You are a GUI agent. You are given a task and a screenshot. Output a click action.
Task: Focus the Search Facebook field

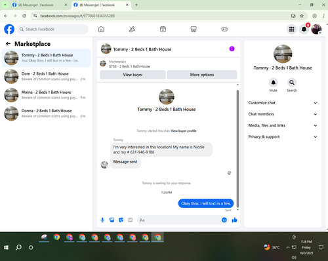52,30
